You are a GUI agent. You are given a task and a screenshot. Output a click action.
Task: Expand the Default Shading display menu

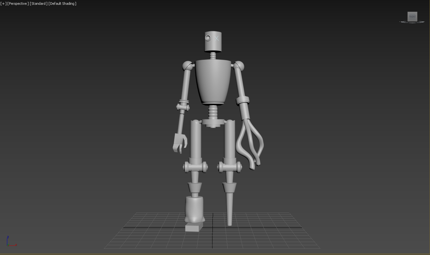pos(62,3)
